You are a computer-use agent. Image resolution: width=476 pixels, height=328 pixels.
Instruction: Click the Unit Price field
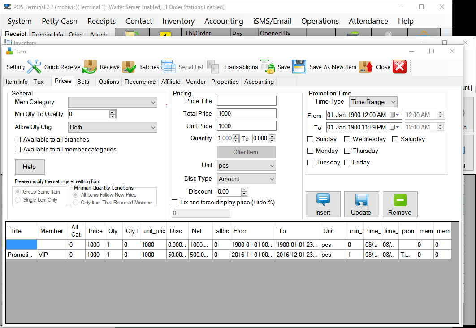point(247,126)
